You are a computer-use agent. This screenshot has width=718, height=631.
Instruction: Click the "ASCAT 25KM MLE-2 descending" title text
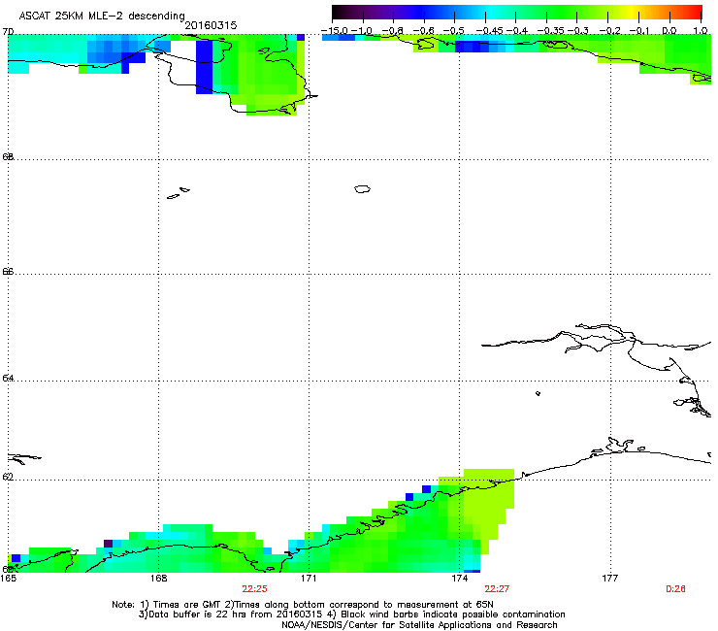(x=102, y=17)
